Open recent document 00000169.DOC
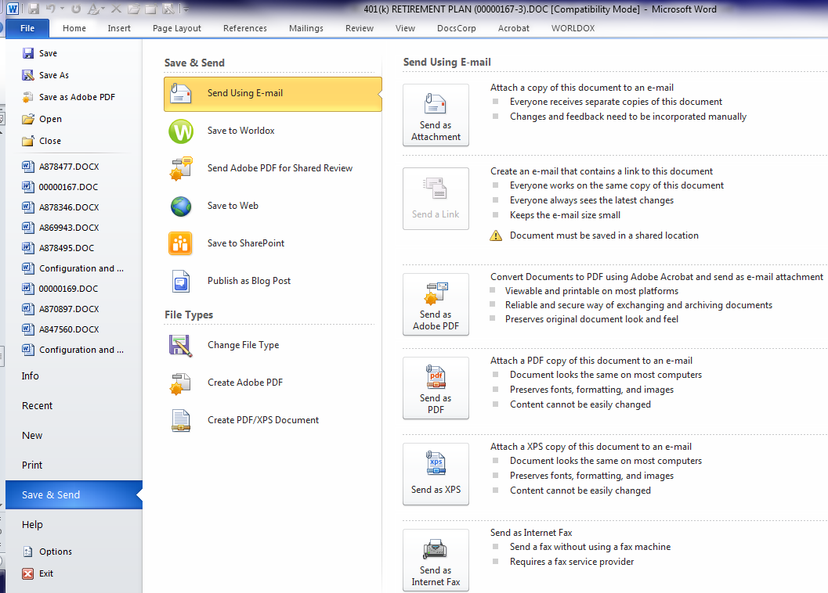828x593 pixels. click(60, 289)
